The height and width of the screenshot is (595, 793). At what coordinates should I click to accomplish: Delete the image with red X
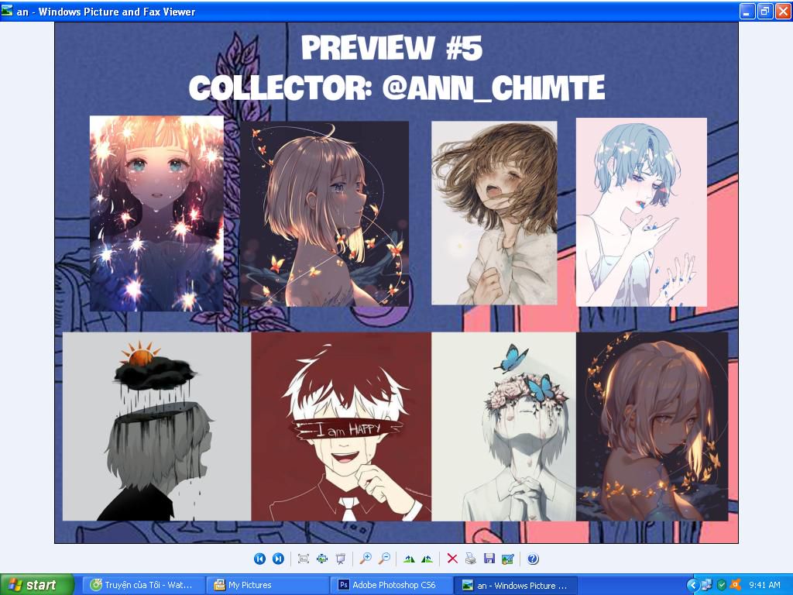point(452,559)
